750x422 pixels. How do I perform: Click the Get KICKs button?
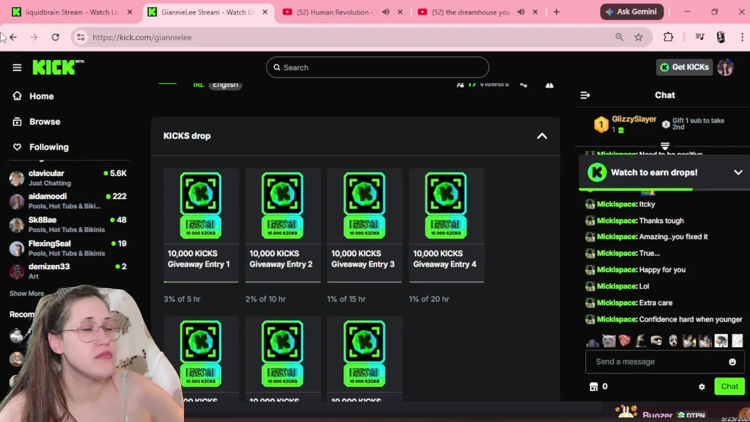tap(684, 67)
